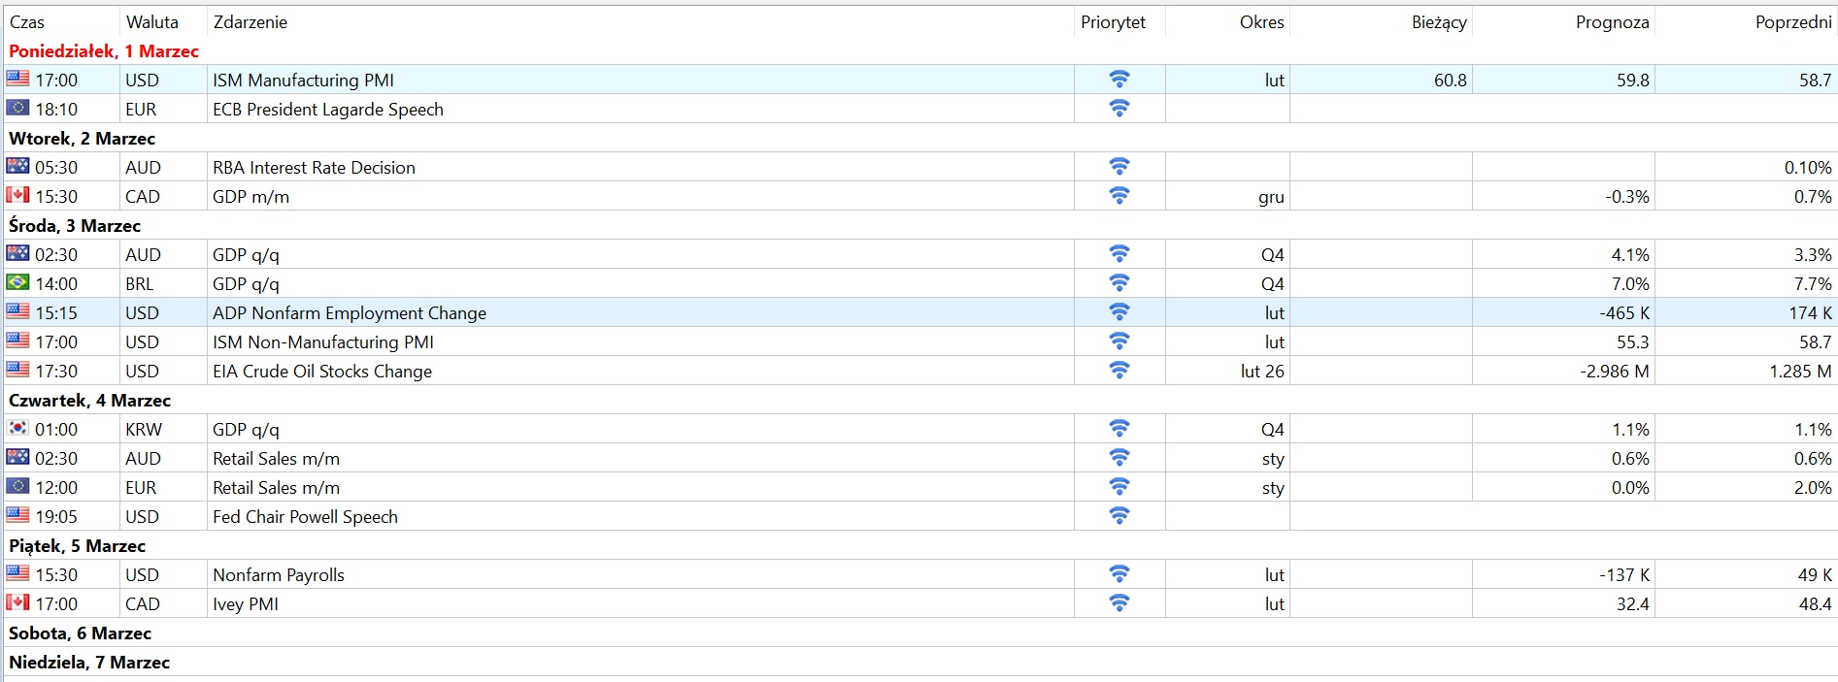This screenshot has height=682, width=1838.
Task: Click the US flag beside 15:30 Nonfarm Payrolls
Action: pos(17,573)
